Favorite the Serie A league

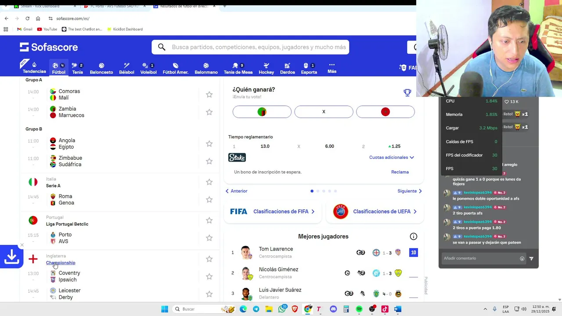(209, 182)
